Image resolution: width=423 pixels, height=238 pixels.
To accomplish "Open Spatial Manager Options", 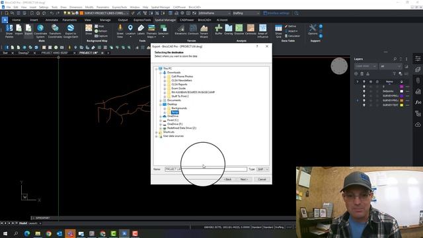I will (x=313, y=30).
